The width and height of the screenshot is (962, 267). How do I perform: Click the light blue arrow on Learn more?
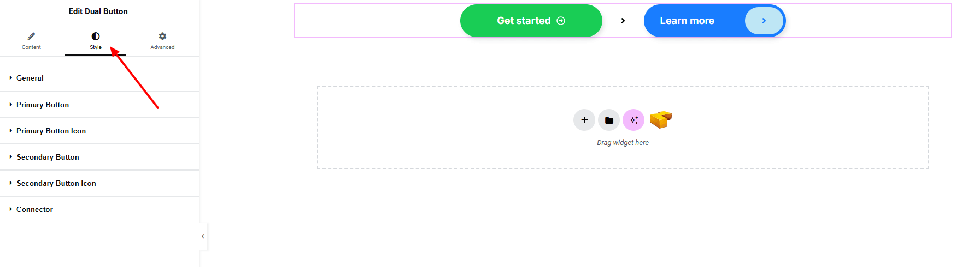(x=764, y=21)
